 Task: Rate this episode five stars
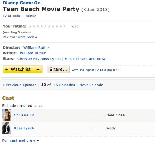pyautogui.click(x=45, y=26)
